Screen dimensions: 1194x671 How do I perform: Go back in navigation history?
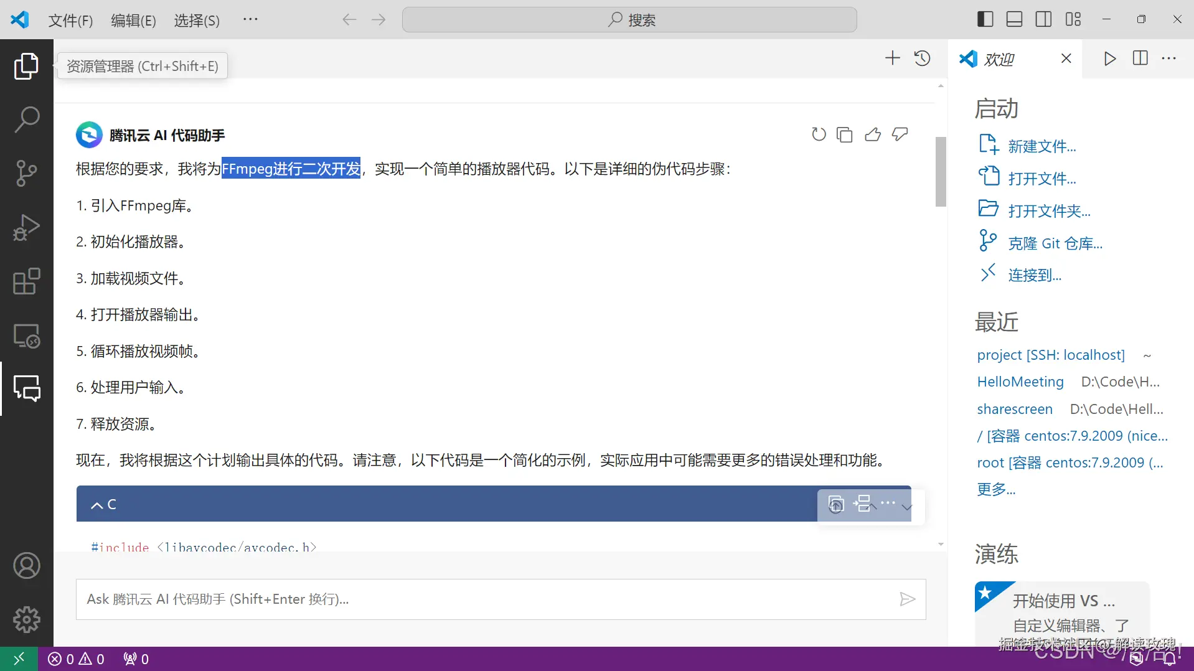click(x=349, y=20)
